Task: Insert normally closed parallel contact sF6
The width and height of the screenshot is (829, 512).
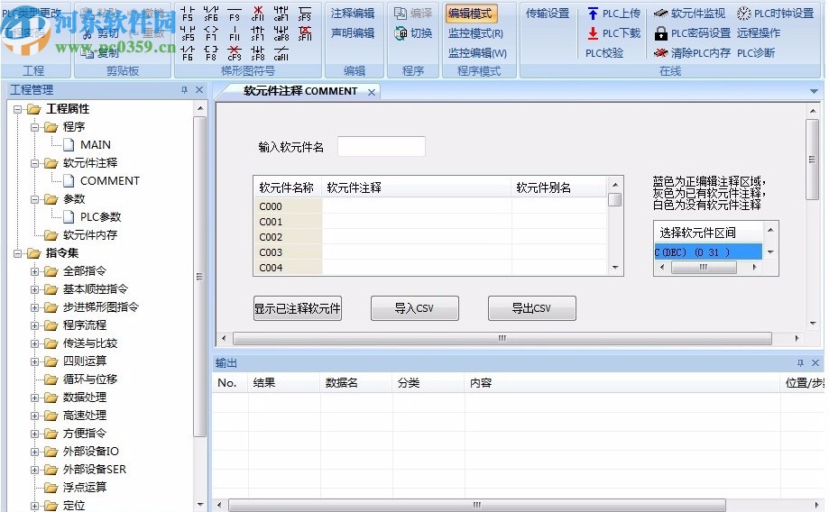Action: tap(211, 14)
